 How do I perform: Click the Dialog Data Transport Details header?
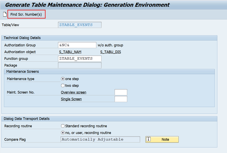[x=27, y=119]
